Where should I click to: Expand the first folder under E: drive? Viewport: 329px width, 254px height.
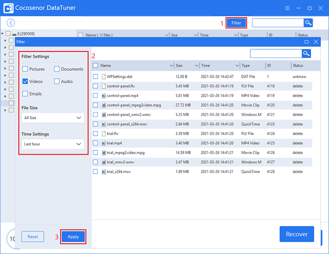coord(5,40)
